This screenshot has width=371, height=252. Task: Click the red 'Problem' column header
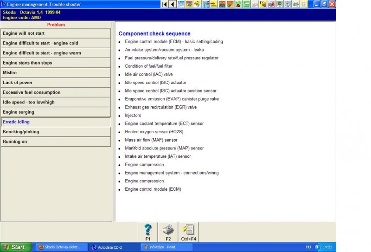click(56, 25)
